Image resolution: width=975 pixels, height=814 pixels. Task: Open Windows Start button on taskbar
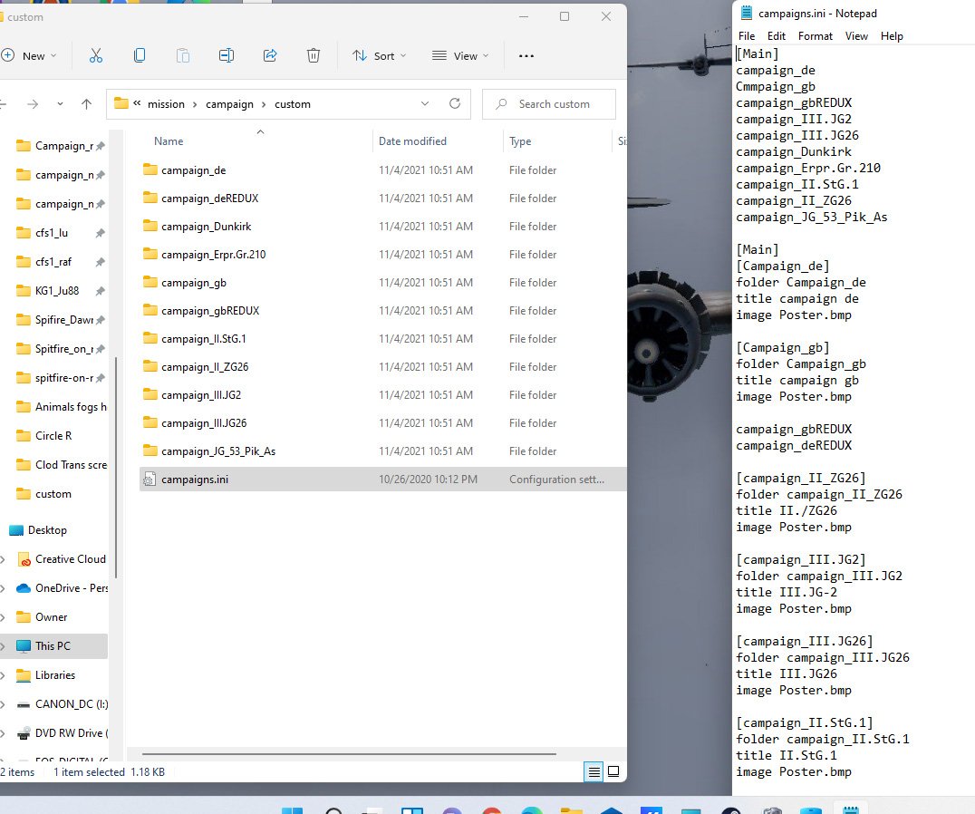click(x=292, y=810)
